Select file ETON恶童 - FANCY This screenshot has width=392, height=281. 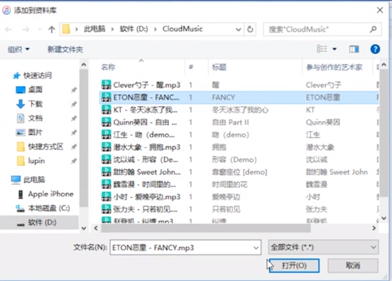point(146,97)
